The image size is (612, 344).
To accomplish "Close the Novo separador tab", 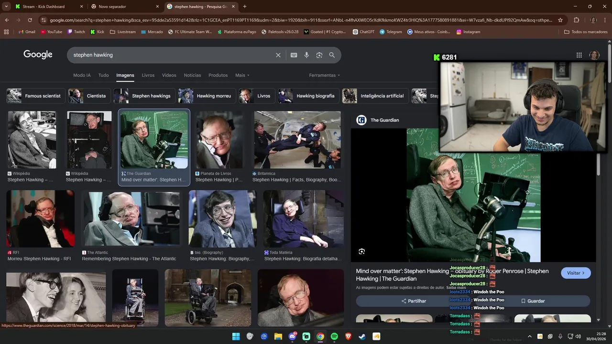I will 158,7.
